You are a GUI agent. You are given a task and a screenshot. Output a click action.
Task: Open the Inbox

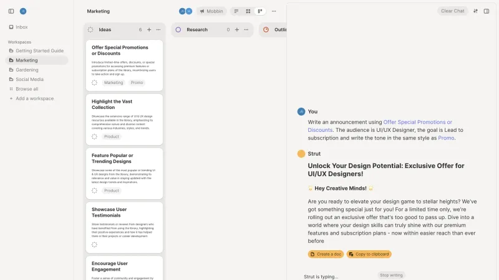(19, 27)
